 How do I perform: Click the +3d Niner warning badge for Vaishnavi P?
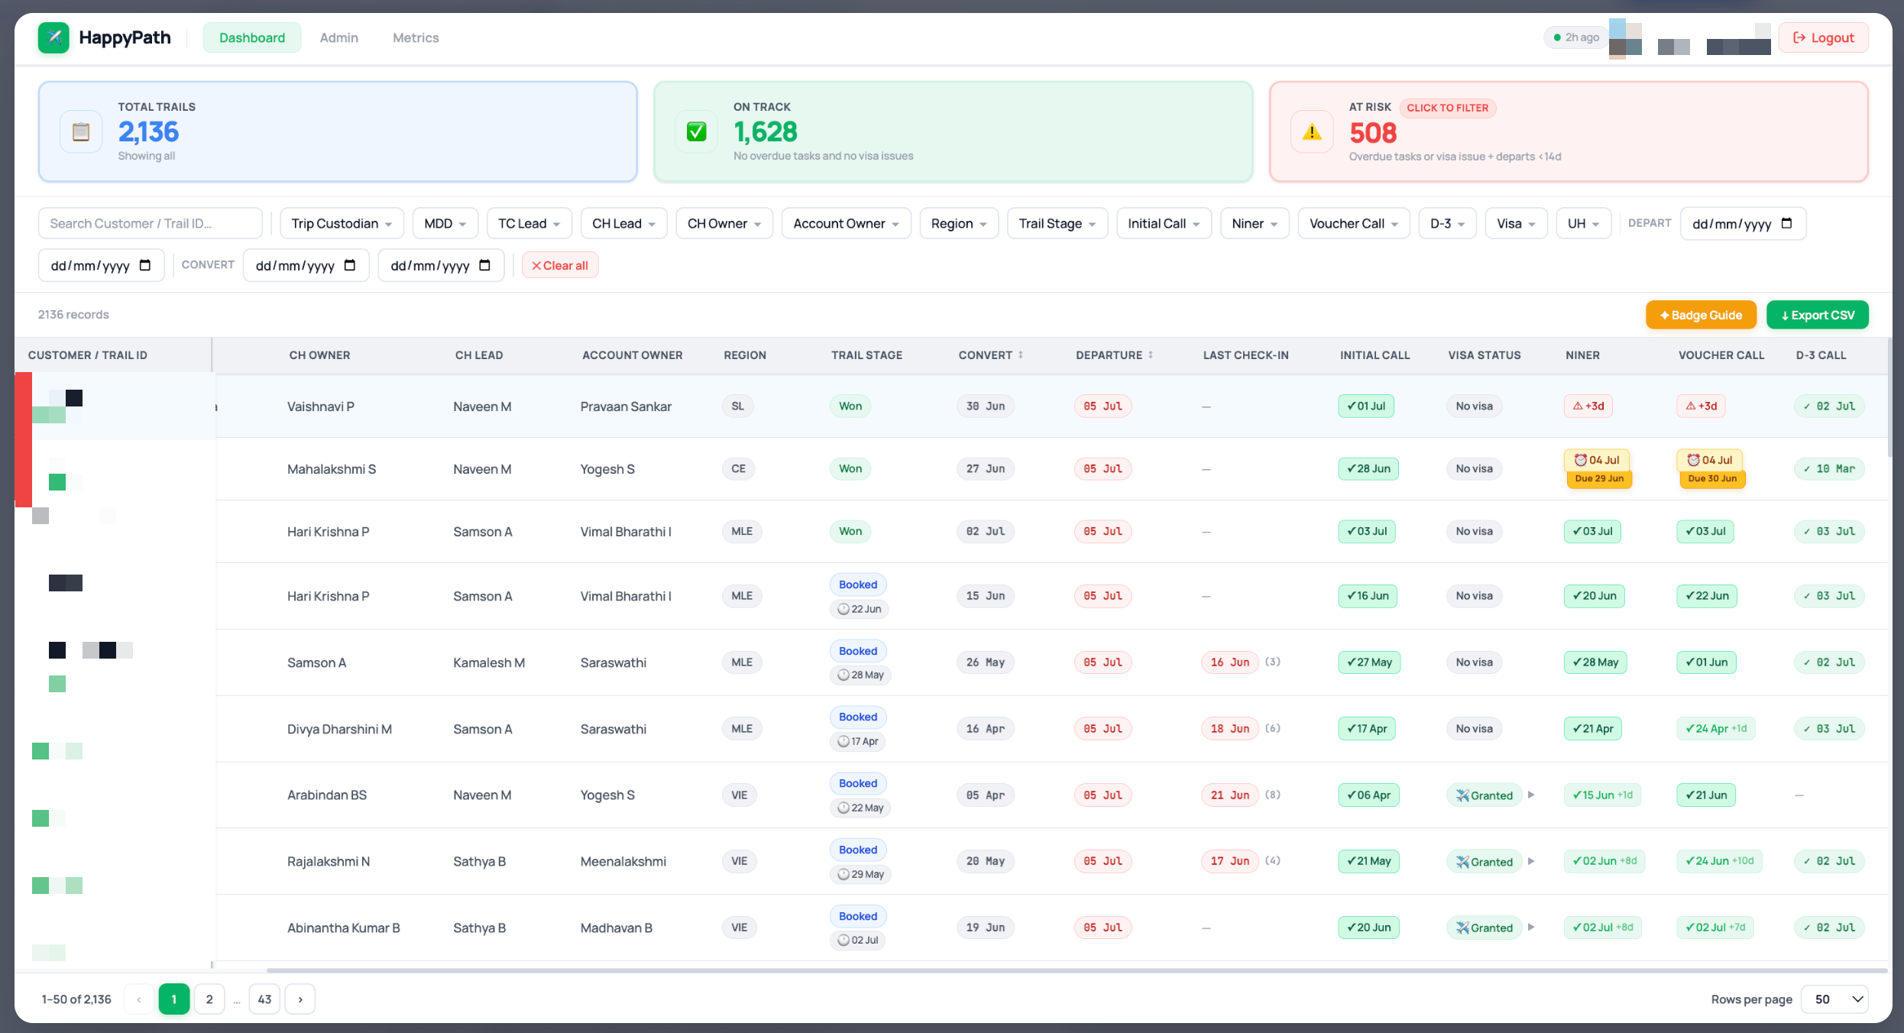1588,406
